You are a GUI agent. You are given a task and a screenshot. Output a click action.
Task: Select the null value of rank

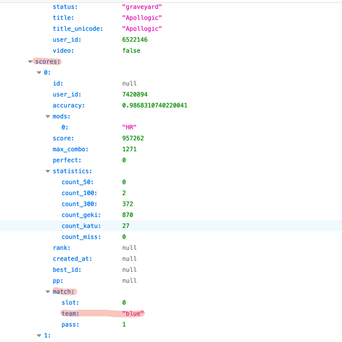pyautogui.click(x=129, y=248)
